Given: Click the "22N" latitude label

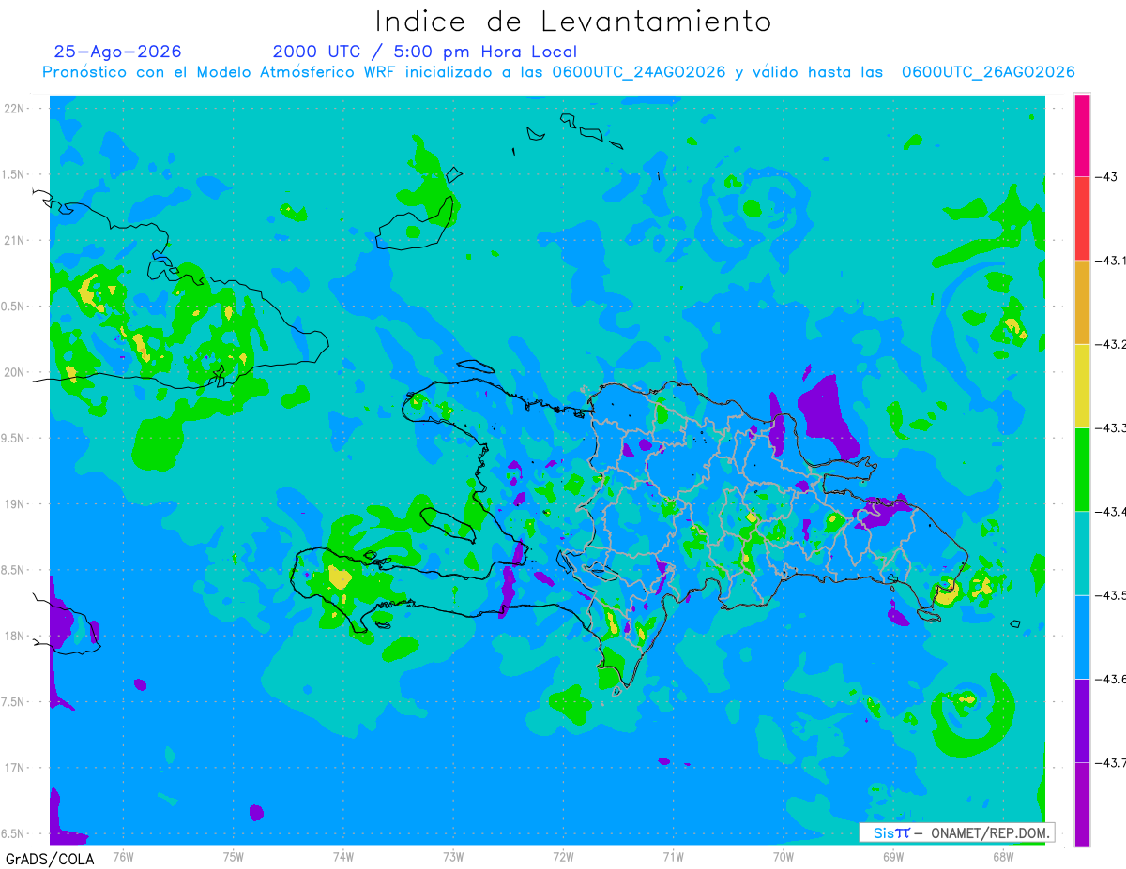Looking at the screenshot, I should click(15, 109).
